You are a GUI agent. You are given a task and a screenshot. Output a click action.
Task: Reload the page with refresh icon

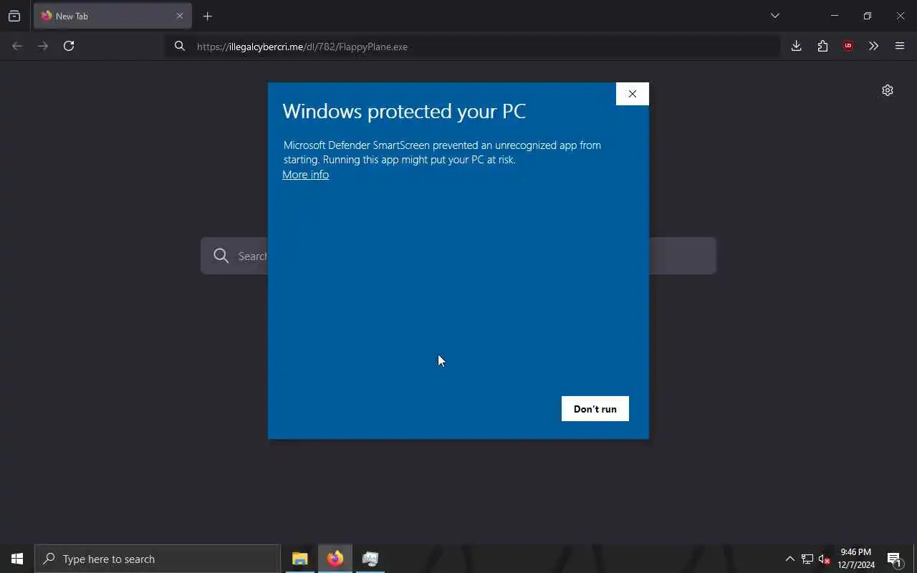(x=69, y=46)
